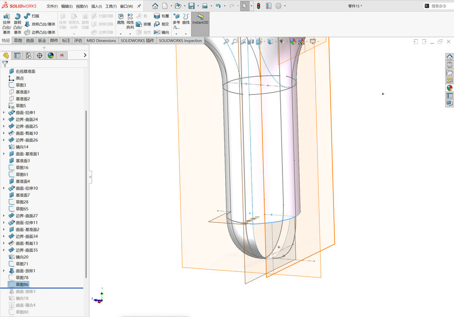Switch to the 曲面 tab

click(x=30, y=40)
